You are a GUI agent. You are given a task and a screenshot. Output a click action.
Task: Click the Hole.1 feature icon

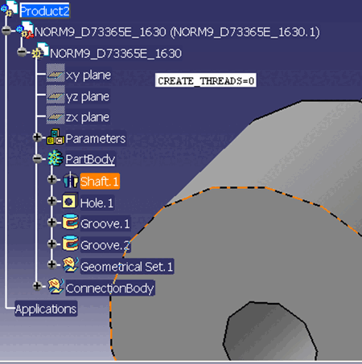(x=70, y=201)
